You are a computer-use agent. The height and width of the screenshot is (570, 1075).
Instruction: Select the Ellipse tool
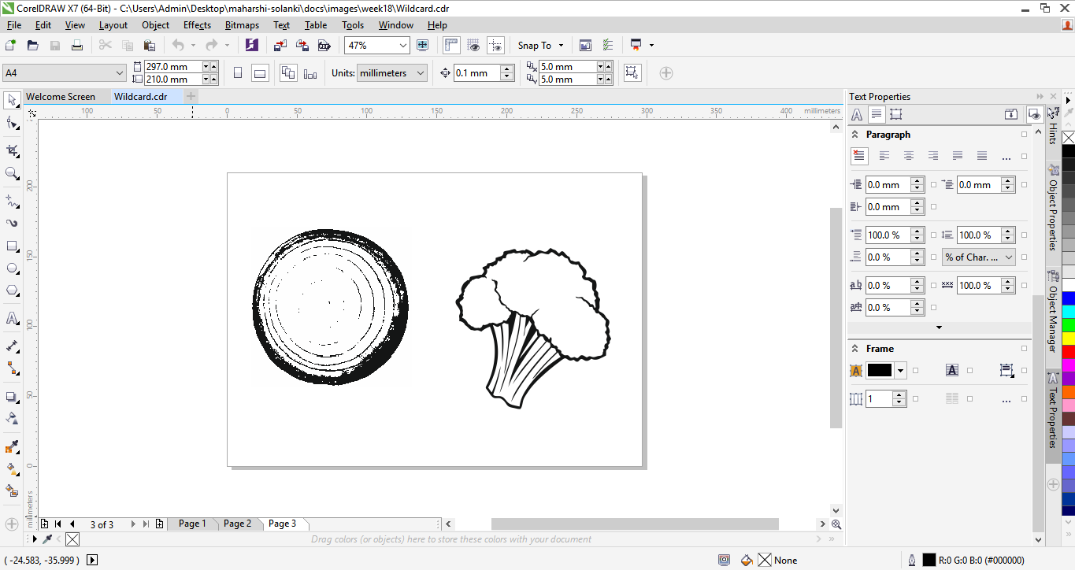click(12, 268)
